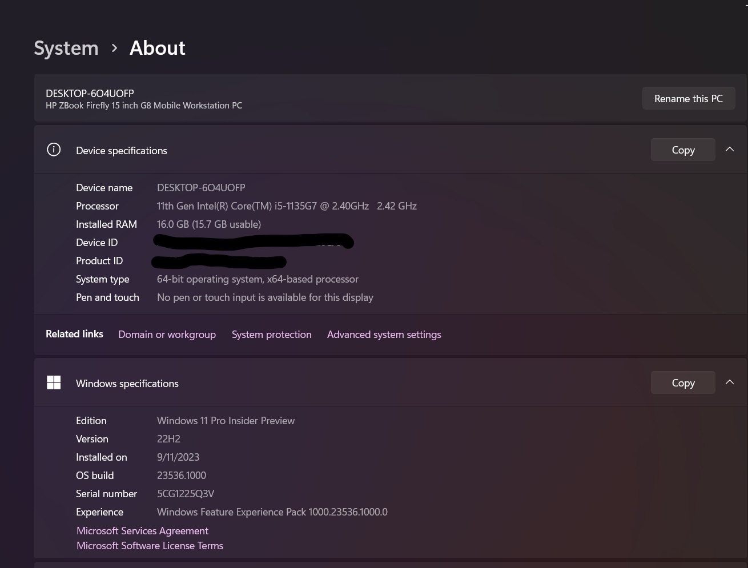The width and height of the screenshot is (748, 568).
Task: Click the DESKTOP-6O4UOFP header PC name
Action: 90,93
